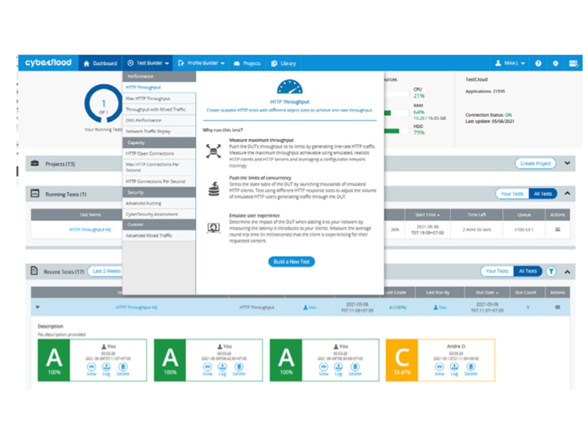
Task: Click the filter funnel icon in Recent Tests
Action: tap(551, 271)
